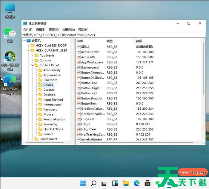Image resolution: width=209 pixels, height=189 pixels.
Task: Open the 小白一键重装系统 desktop icon
Action: (10, 61)
